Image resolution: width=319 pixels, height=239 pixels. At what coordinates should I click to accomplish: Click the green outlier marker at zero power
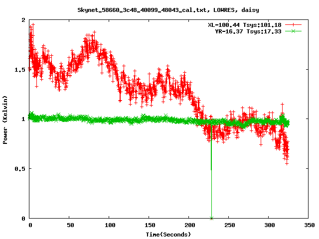coord(211,219)
